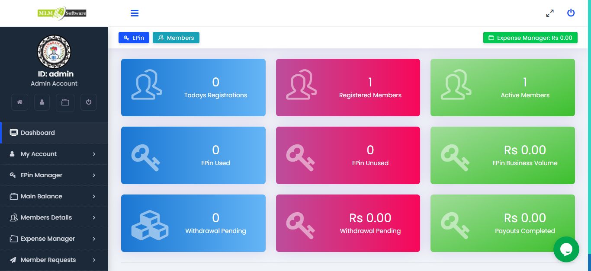Click the fullscreen expand arrows icon
The width and height of the screenshot is (591, 271).
[x=550, y=13]
